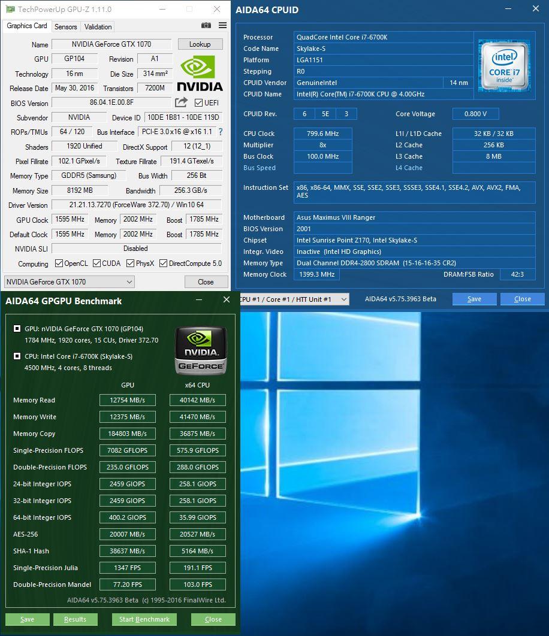
Task: Click the Start Benchmark button
Action: (144, 619)
